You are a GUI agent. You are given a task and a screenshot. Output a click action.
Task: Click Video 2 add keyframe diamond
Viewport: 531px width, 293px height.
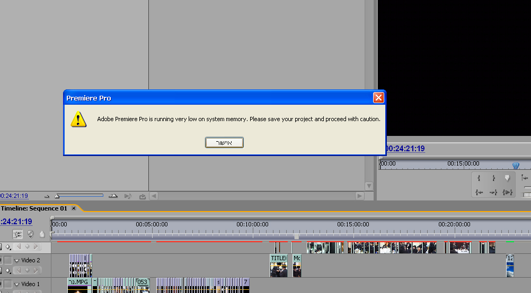28,270
